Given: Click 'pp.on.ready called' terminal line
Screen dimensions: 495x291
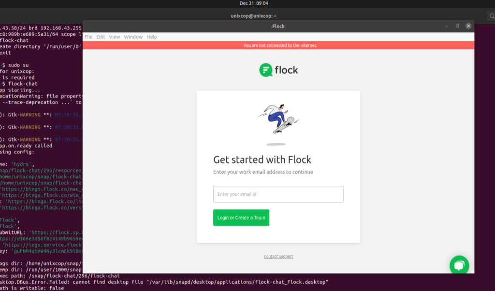Looking at the screenshot, I should (26, 146).
